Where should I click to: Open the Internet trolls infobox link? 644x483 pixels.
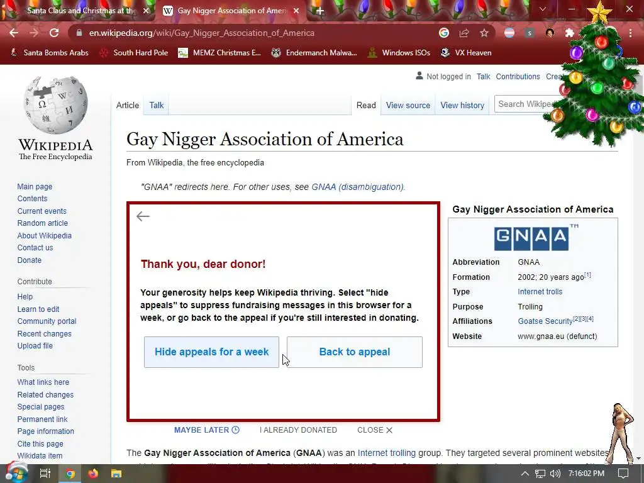[x=540, y=292]
